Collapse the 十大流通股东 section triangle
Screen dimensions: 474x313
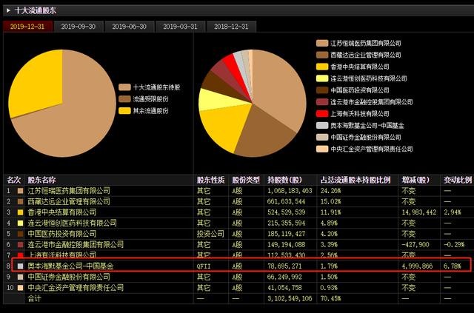8,10
